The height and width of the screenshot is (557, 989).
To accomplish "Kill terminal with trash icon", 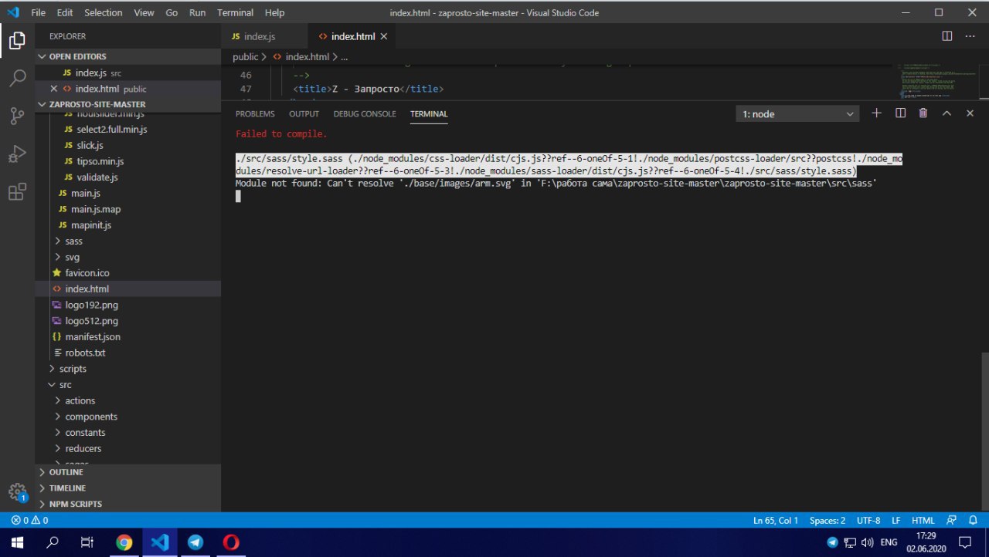I will coord(923,113).
